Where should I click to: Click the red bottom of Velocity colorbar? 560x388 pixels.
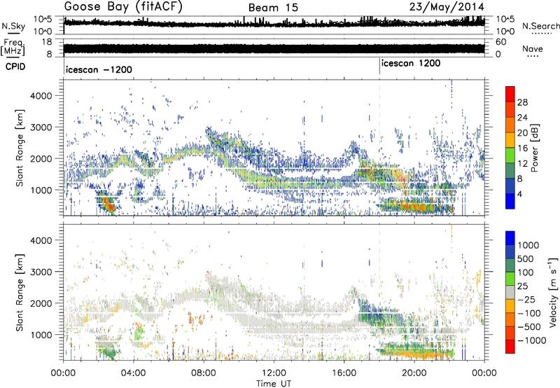tap(510, 347)
